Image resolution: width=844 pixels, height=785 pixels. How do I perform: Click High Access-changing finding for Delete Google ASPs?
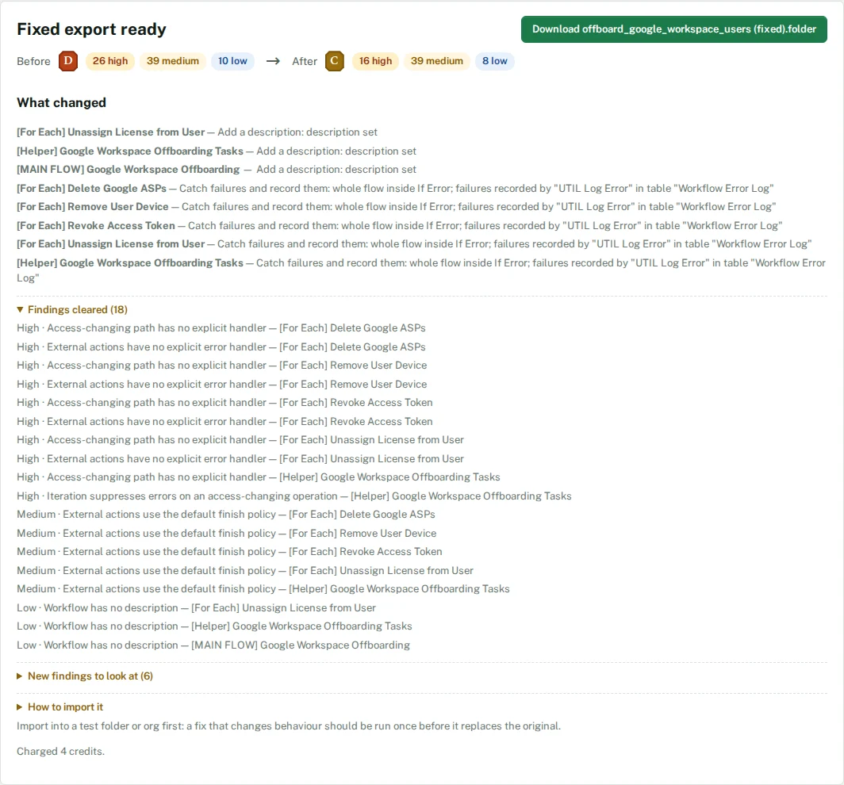[x=221, y=327]
